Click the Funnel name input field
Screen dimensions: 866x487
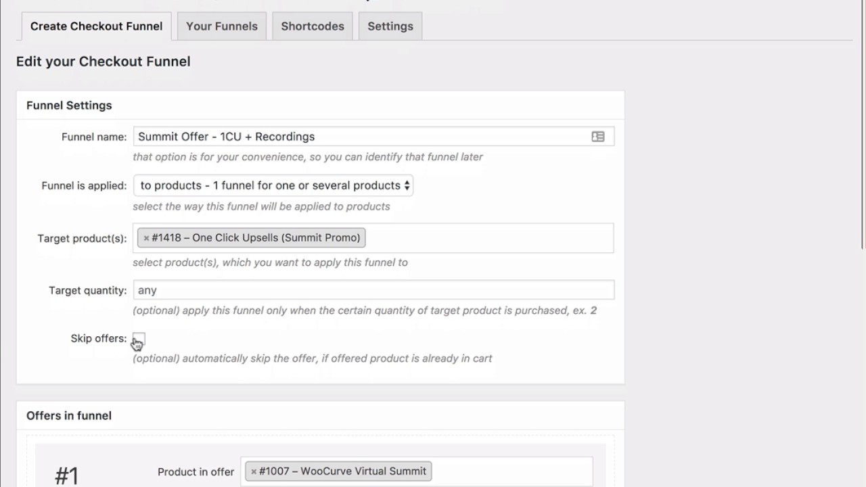click(373, 137)
